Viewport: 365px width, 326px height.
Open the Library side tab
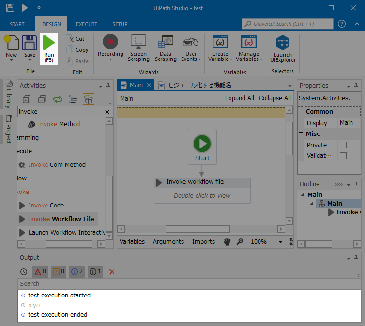tap(9, 95)
